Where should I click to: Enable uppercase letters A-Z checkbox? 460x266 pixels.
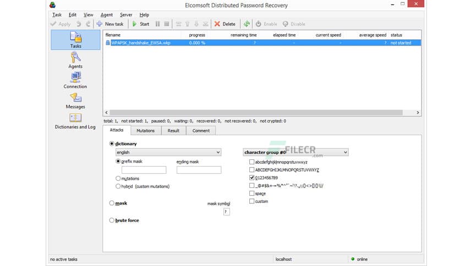coord(251,170)
